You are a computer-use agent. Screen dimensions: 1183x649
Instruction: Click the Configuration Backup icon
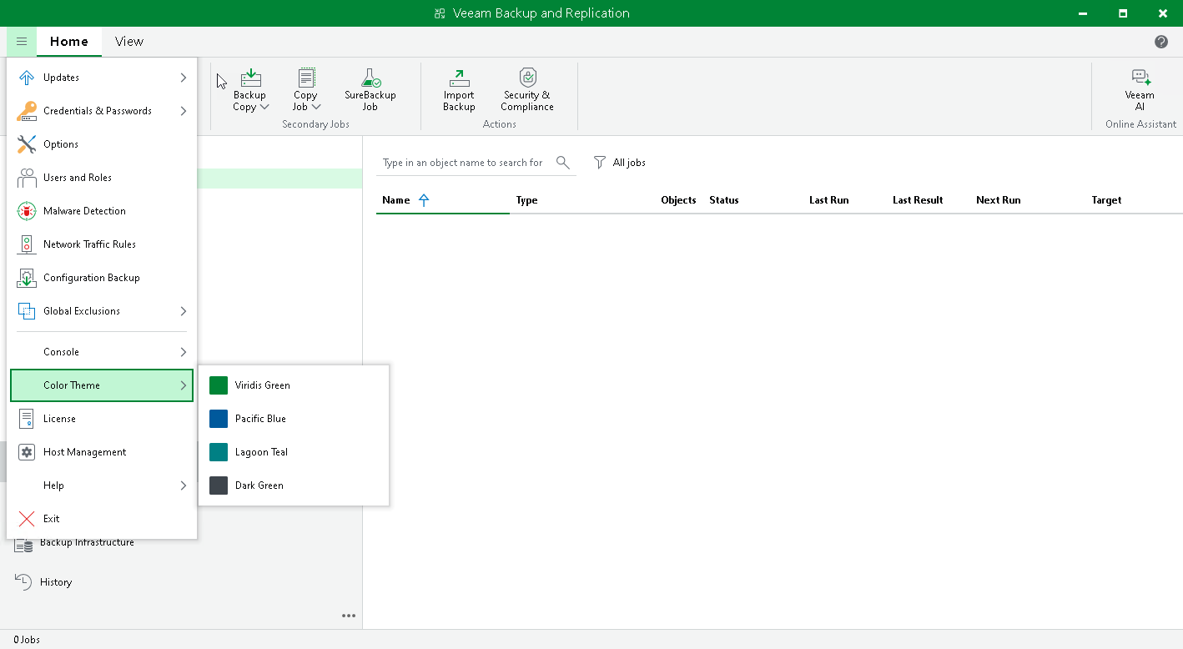point(27,278)
